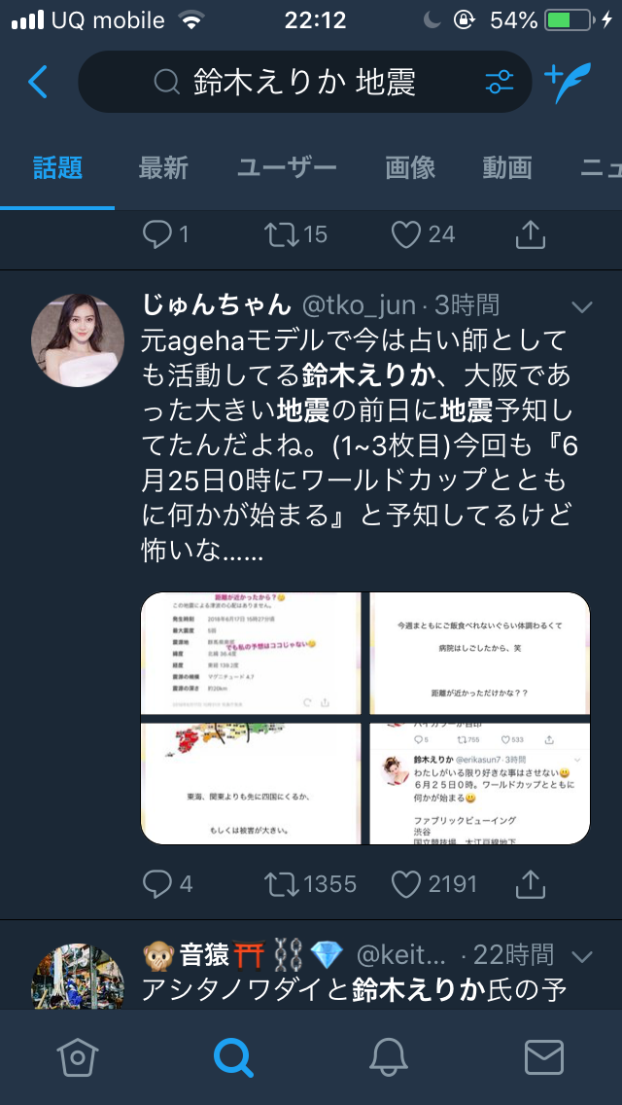Open search filter settings icon
Screen dimensions: 622x1105
500,83
